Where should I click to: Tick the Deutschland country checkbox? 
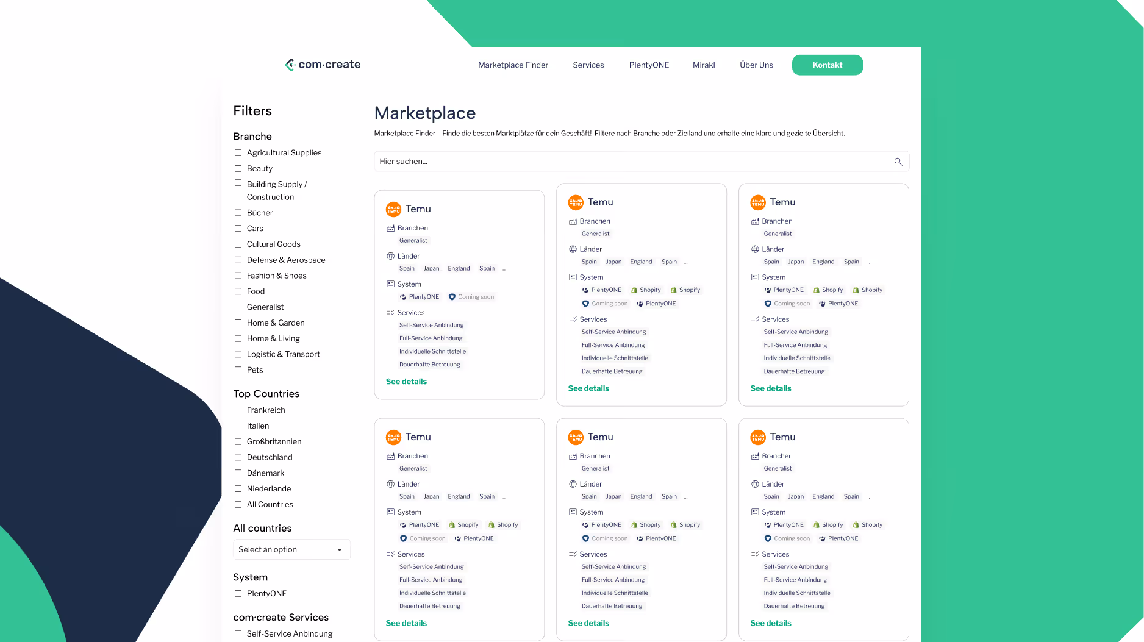click(x=238, y=457)
